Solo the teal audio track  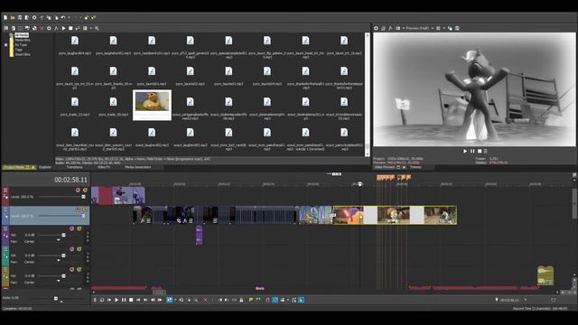pyautogui.click(x=79, y=249)
